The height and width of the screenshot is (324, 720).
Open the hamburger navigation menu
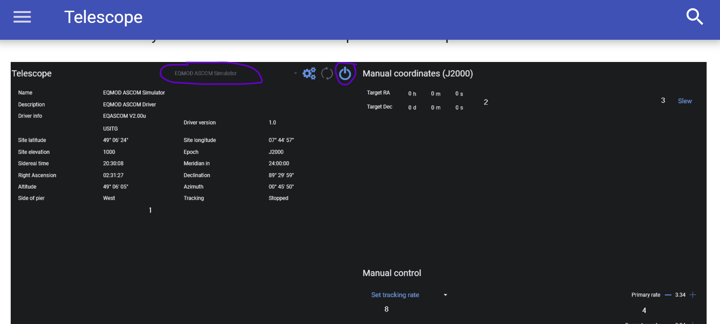pyautogui.click(x=22, y=17)
